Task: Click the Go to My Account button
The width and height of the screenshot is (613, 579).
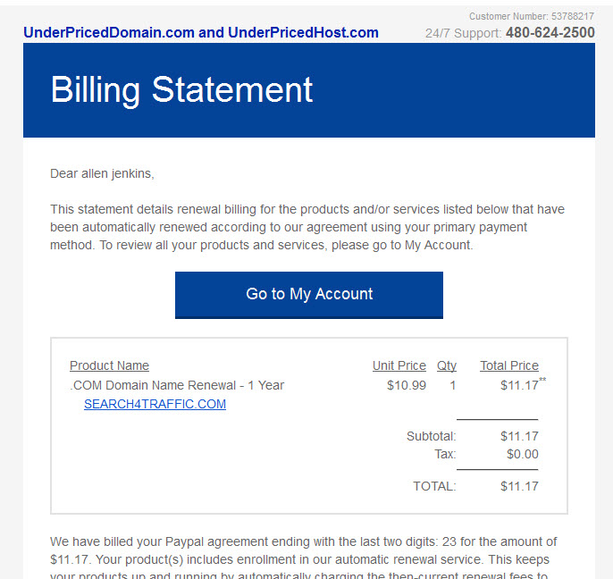Action: pyautogui.click(x=309, y=295)
